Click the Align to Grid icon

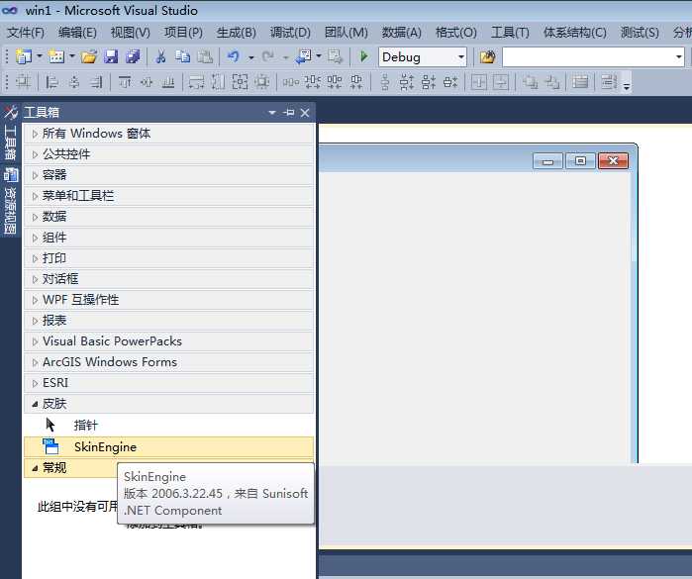pos(23,82)
